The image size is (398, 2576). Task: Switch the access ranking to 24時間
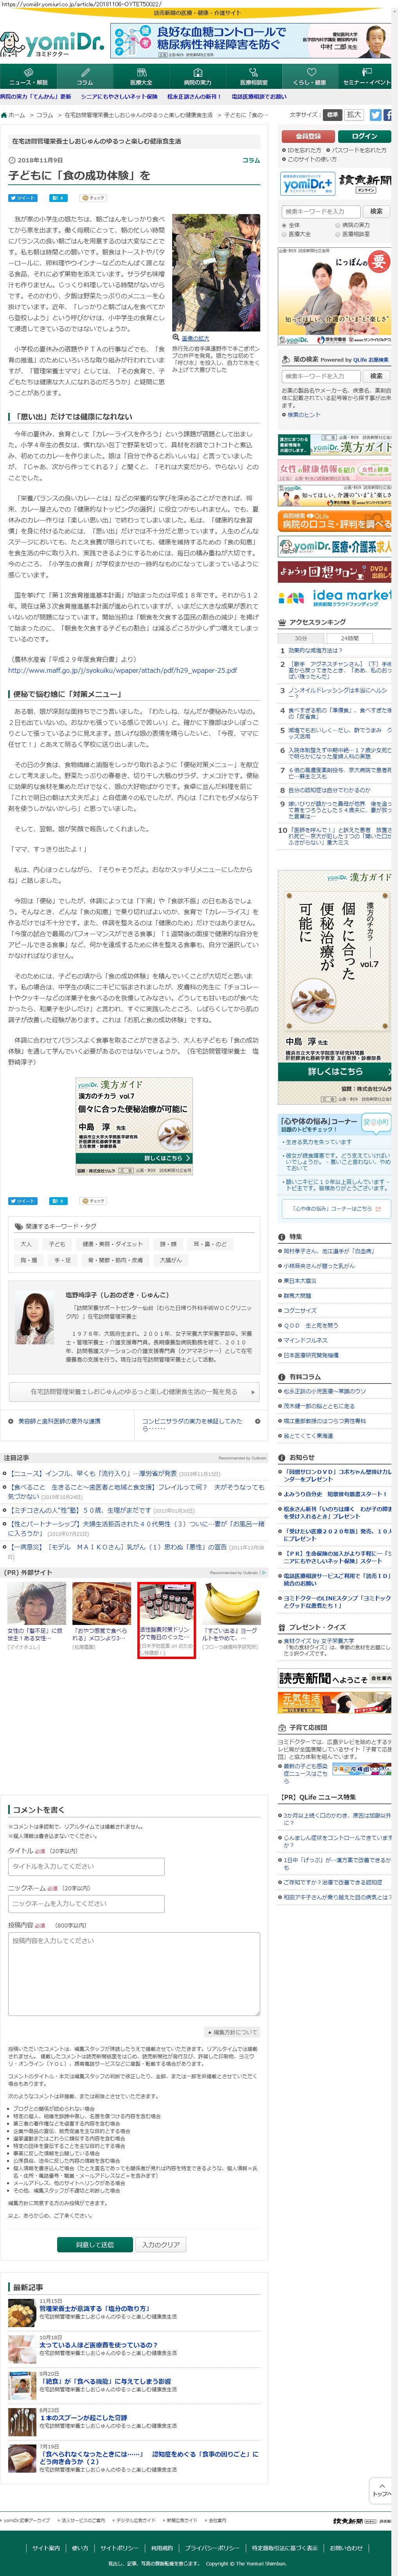[349, 638]
